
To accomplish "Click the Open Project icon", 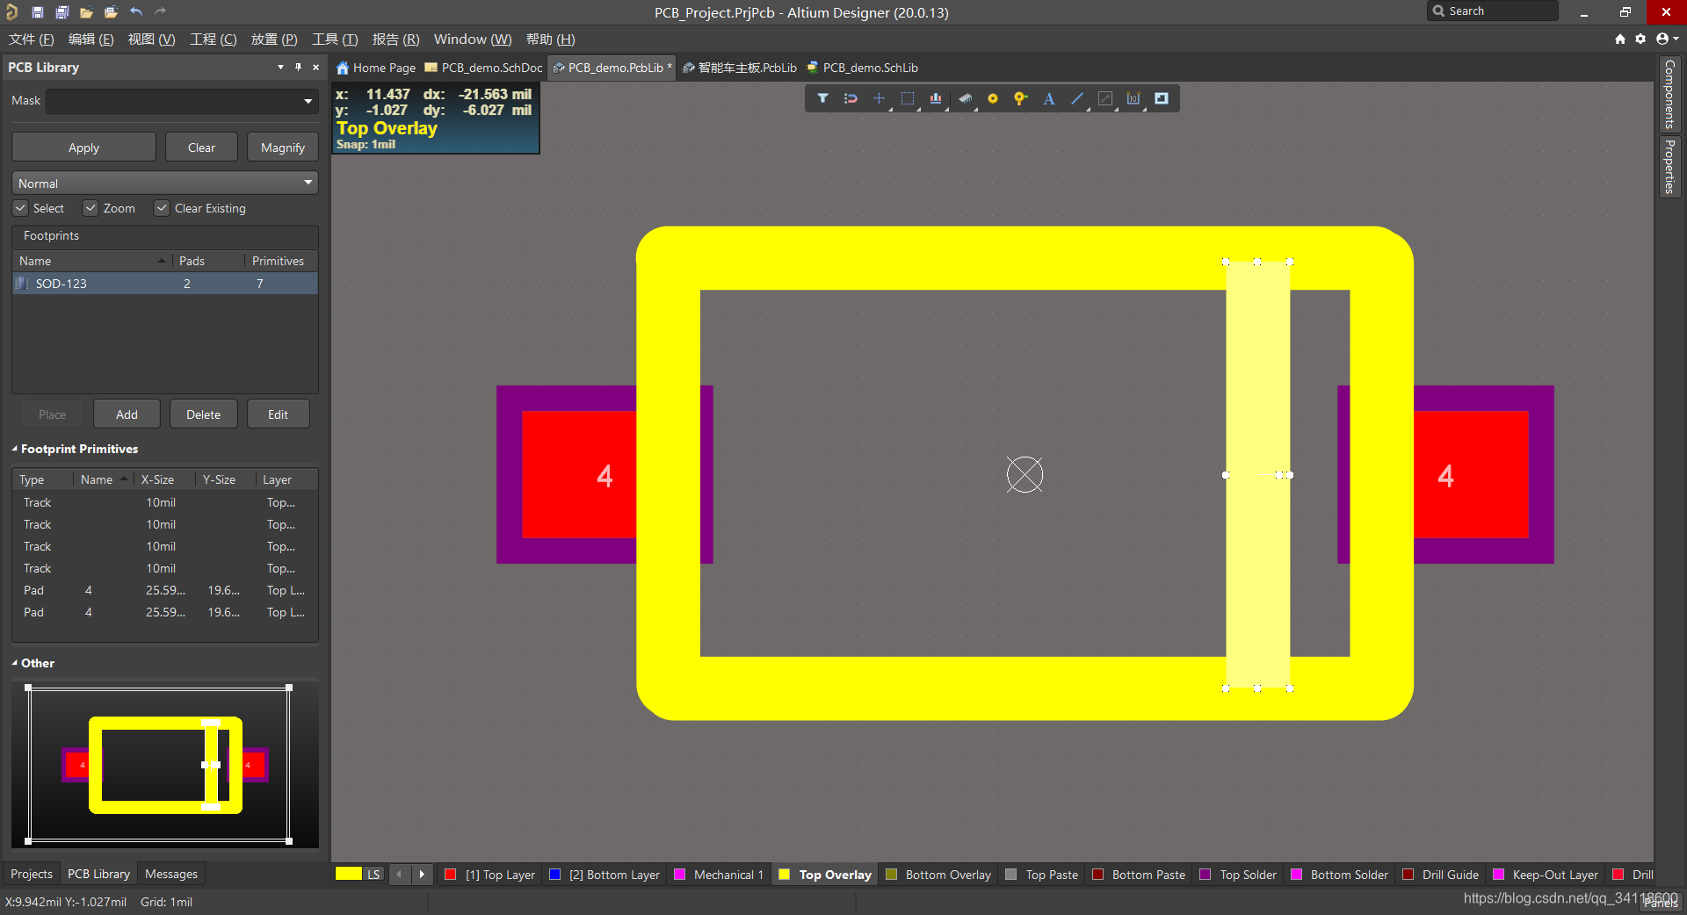I will [x=111, y=12].
